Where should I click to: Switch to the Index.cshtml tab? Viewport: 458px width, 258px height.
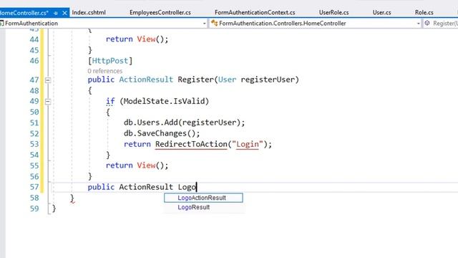(89, 13)
